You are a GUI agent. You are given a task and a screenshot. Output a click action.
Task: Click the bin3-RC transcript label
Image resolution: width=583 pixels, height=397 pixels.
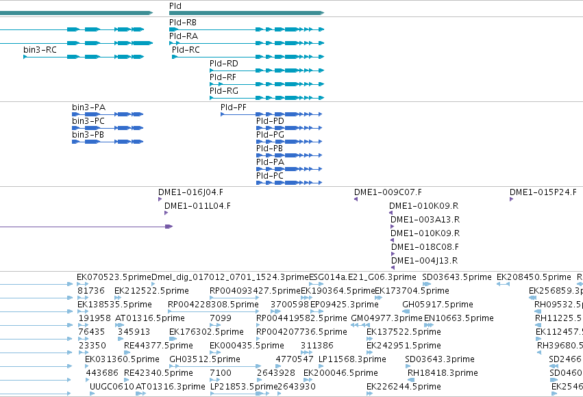tap(40, 50)
